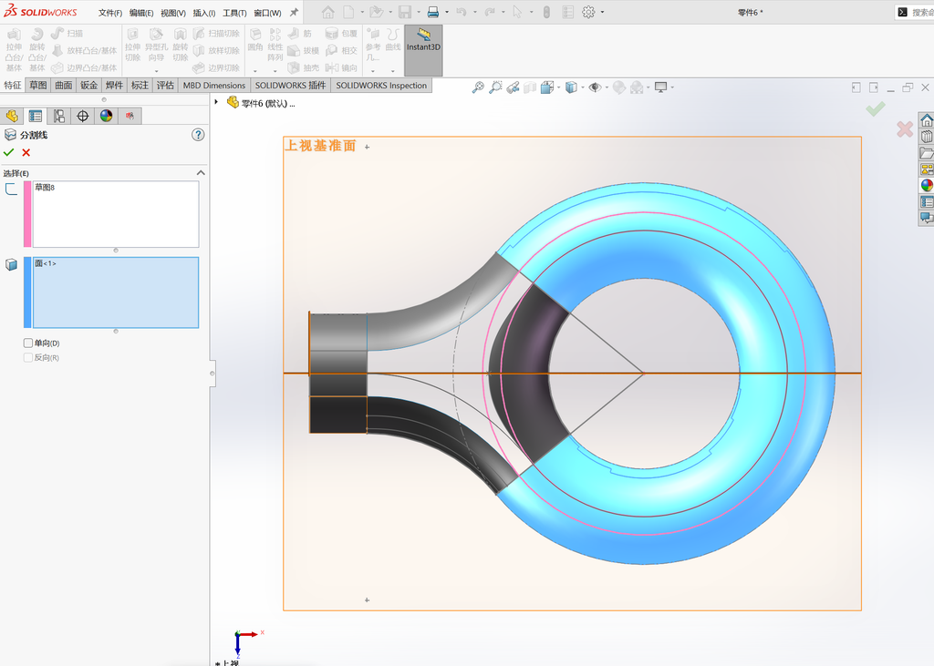Screen dimensions: 934x666
Task: Open the FeatureManager design tree tab icon
Action: click(12, 116)
